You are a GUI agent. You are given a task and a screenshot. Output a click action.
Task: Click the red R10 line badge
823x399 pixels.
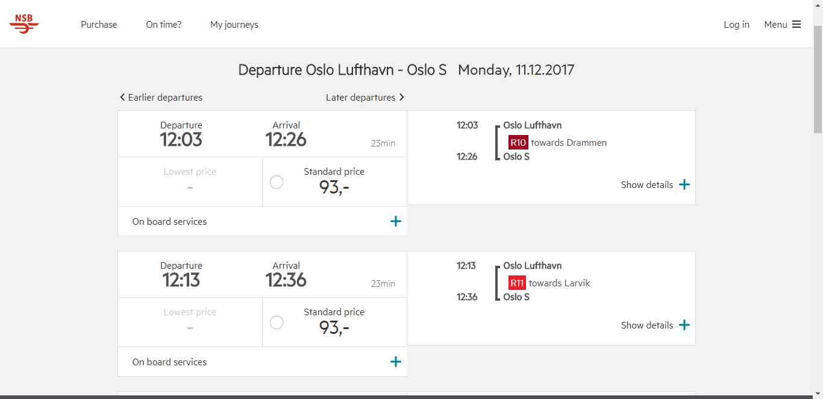518,143
